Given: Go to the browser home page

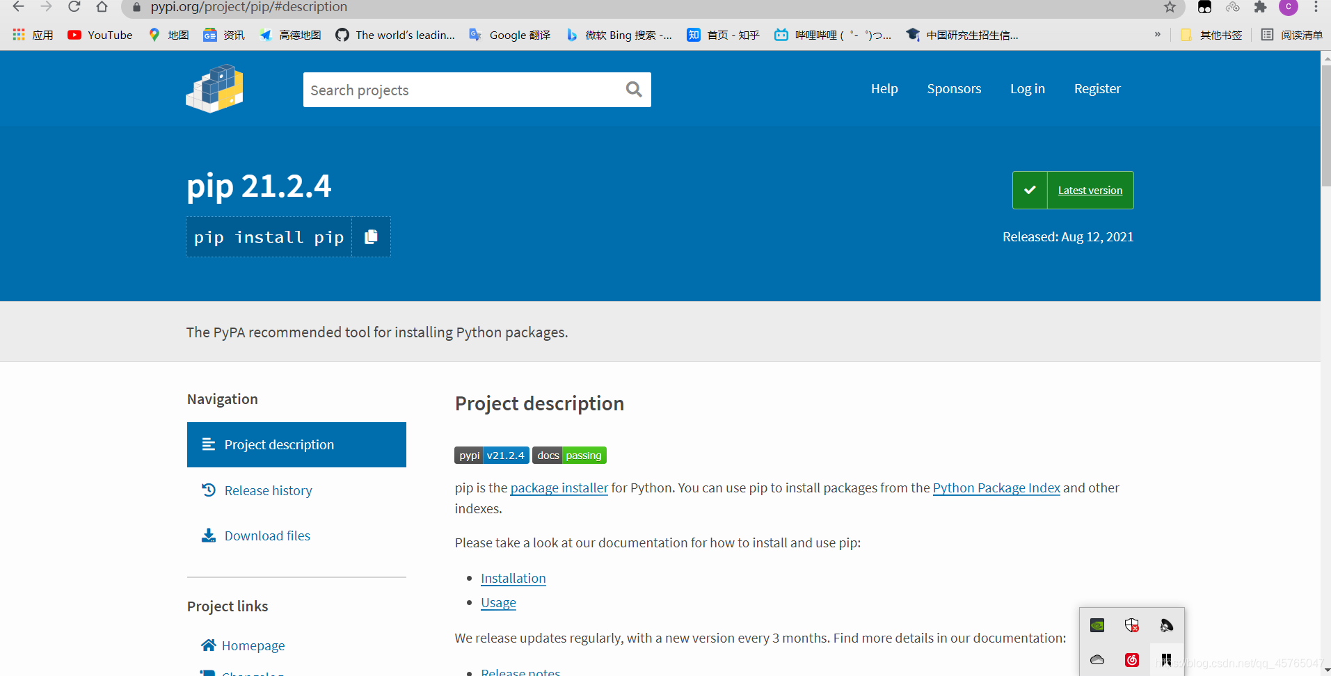Looking at the screenshot, I should [102, 7].
